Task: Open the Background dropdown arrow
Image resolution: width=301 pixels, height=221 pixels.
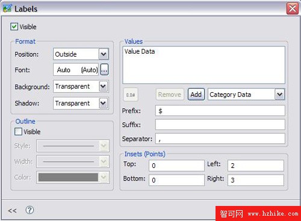Action: pyautogui.click(x=104, y=87)
